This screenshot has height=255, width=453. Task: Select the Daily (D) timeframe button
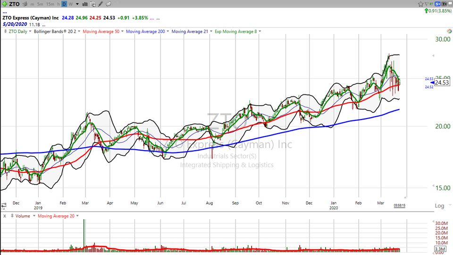[64, 4]
